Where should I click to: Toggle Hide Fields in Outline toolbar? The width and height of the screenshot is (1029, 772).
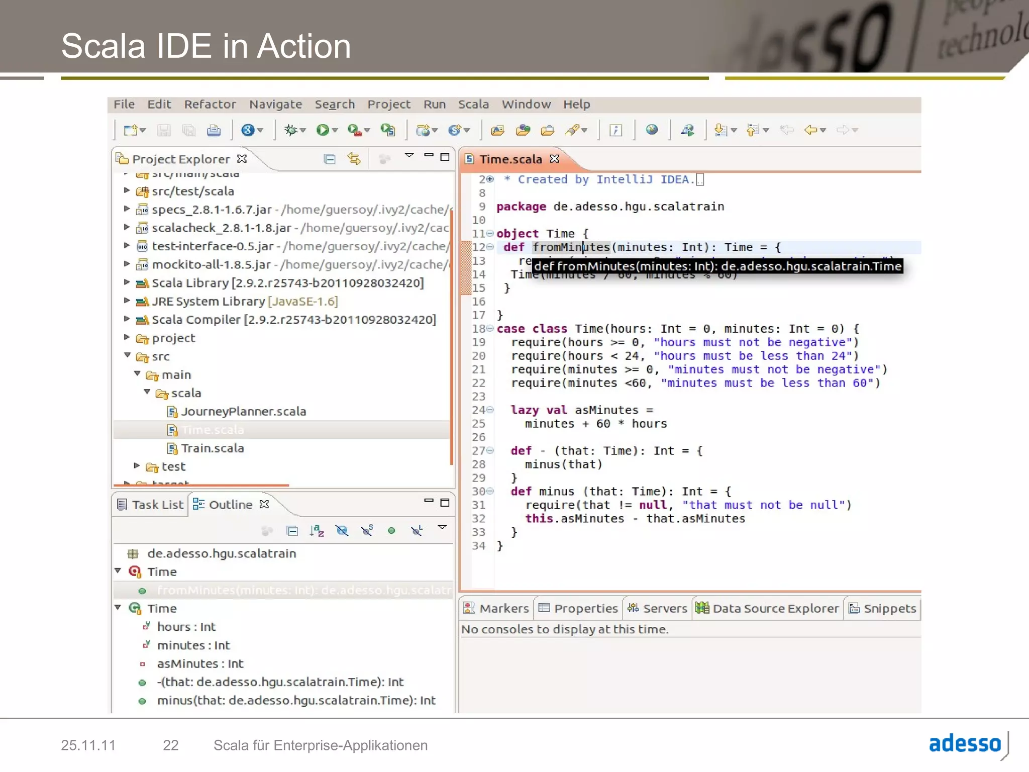[x=342, y=531]
